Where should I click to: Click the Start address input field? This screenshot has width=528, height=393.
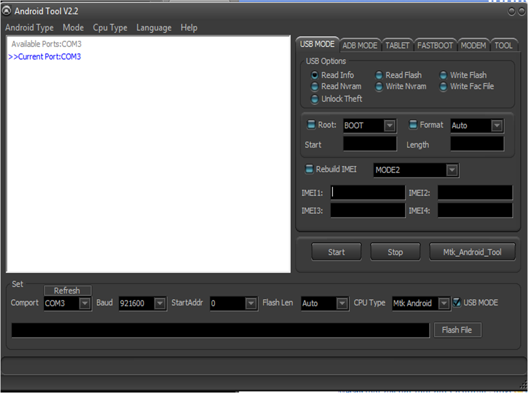click(x=370, y=144)
